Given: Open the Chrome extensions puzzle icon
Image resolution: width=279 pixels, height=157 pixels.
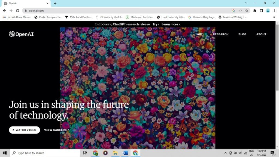Looking at the screenshot, I should (x=255, y=11).
